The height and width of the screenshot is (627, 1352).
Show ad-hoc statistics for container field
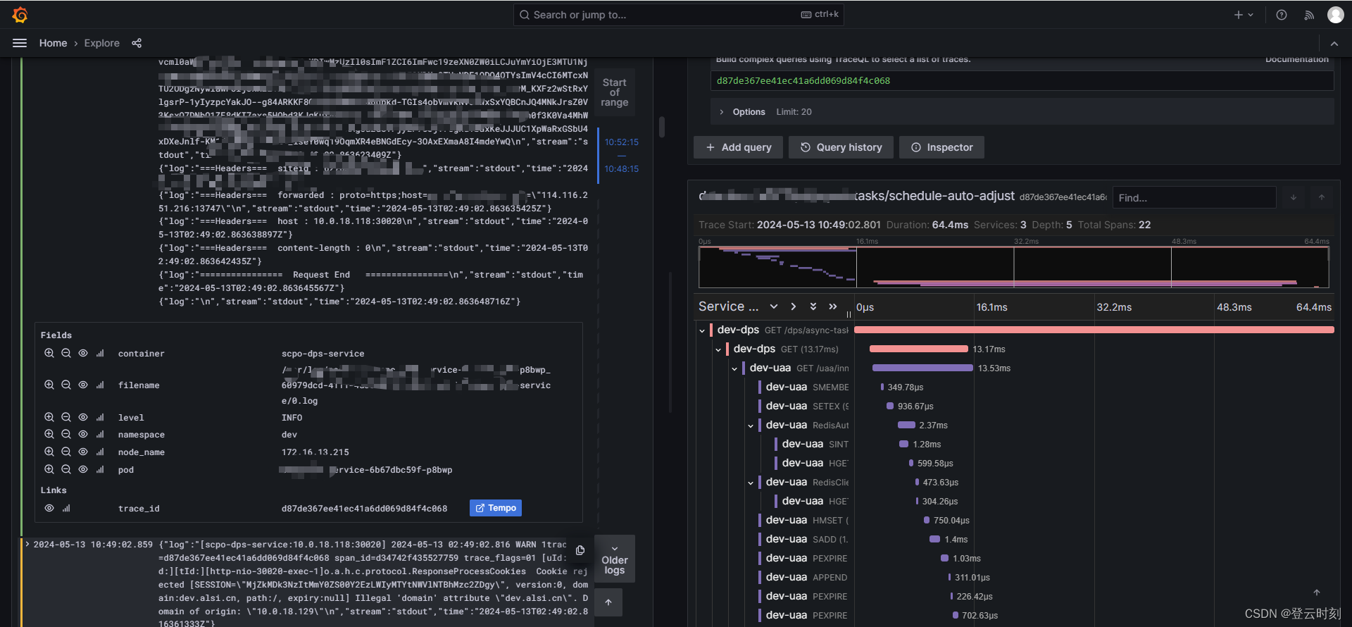(x=100, y=354)
